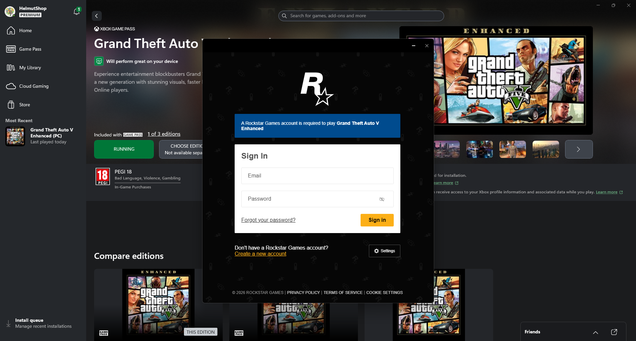The image size is (636, 341).
Task: Open Cloud Gaming in the sidebar
Action: coord(43,86)
